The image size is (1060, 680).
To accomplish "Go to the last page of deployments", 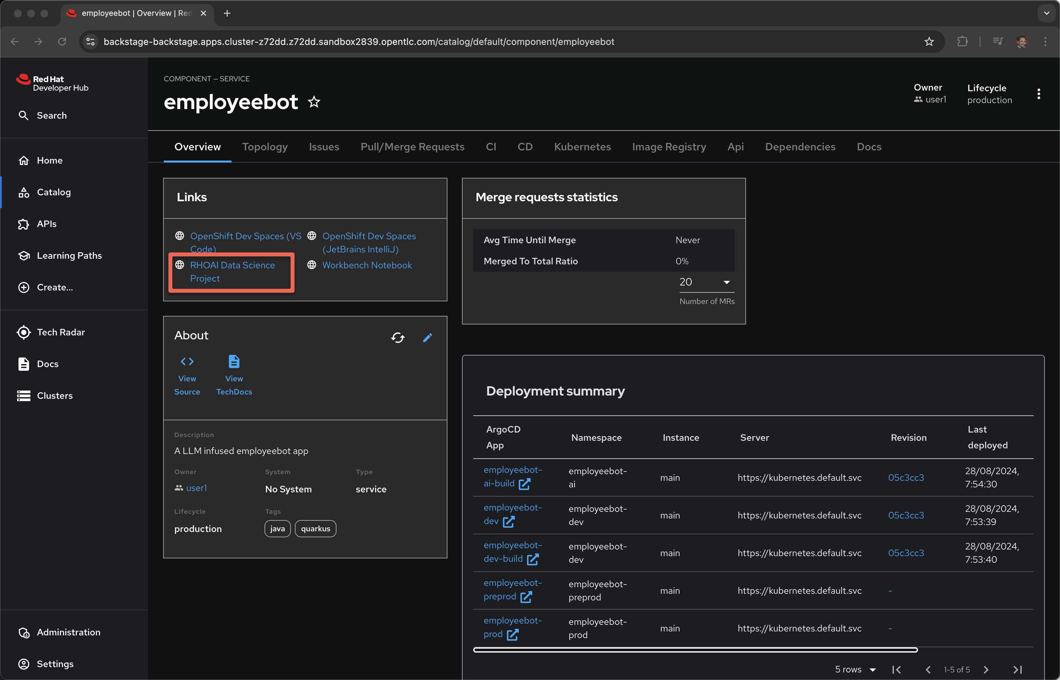I will [x=1017, y=669].
